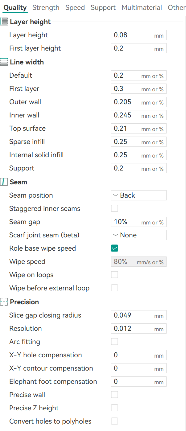Open the Seam position dropdown
Viewport: 186px width, 431px height.
(138, 195)
